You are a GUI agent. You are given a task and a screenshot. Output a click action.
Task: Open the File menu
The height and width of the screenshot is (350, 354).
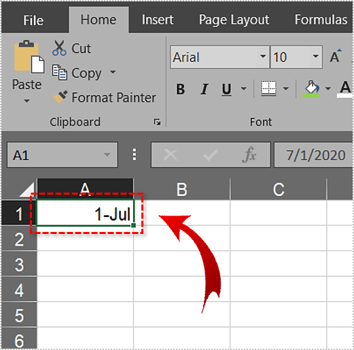tap(33, 20)
